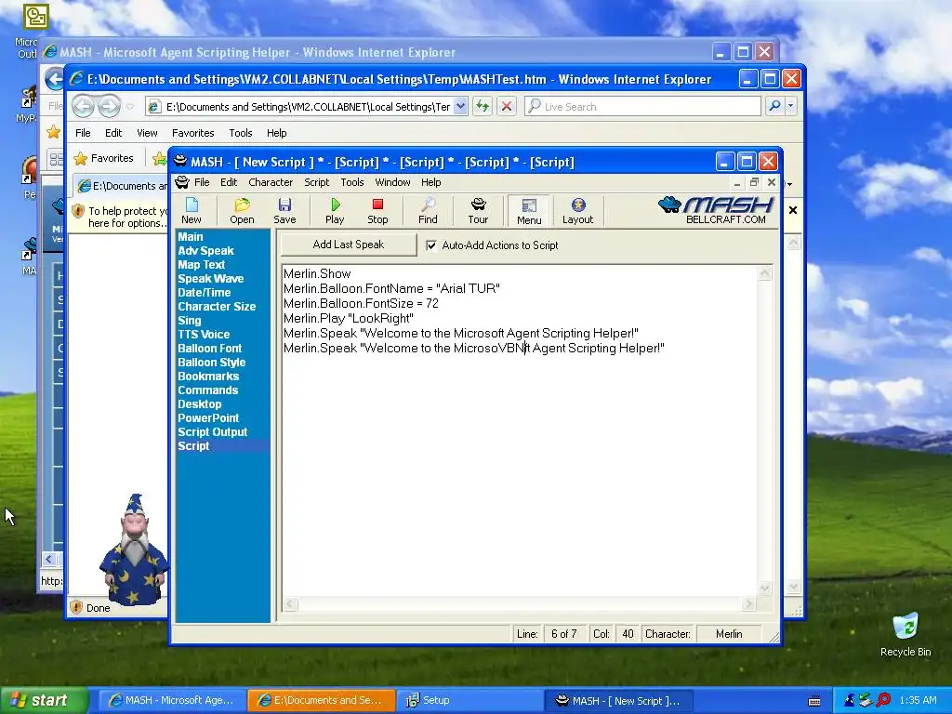Screen dimensions: 952x714
Task: Click the IE Stop loading button
Action: (507, 106)
